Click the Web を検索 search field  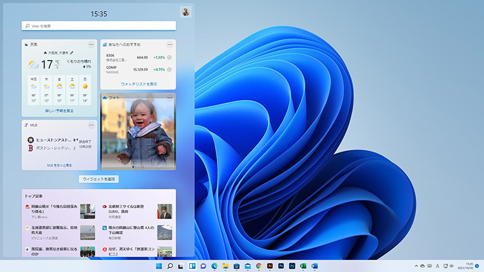pyautogui.click(x=99, y=26)
